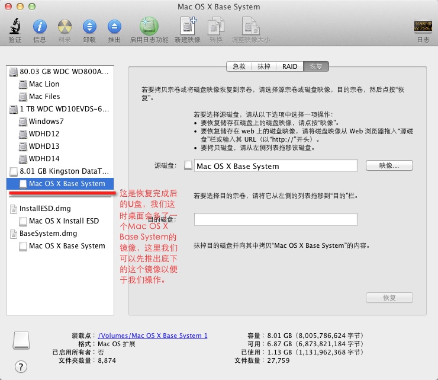Select the Mac Files volume
The height and width of the screenshot is (380, 438).
[x=60, y=97]
